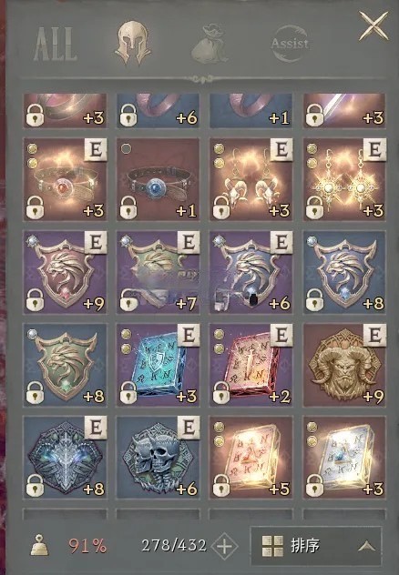Pick the red dagger rune book +2

coord(251,365)
